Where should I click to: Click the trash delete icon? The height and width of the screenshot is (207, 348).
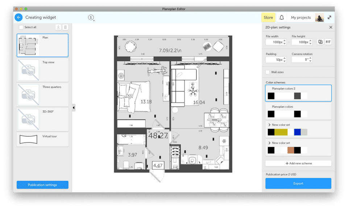click(x=65, y=27)
